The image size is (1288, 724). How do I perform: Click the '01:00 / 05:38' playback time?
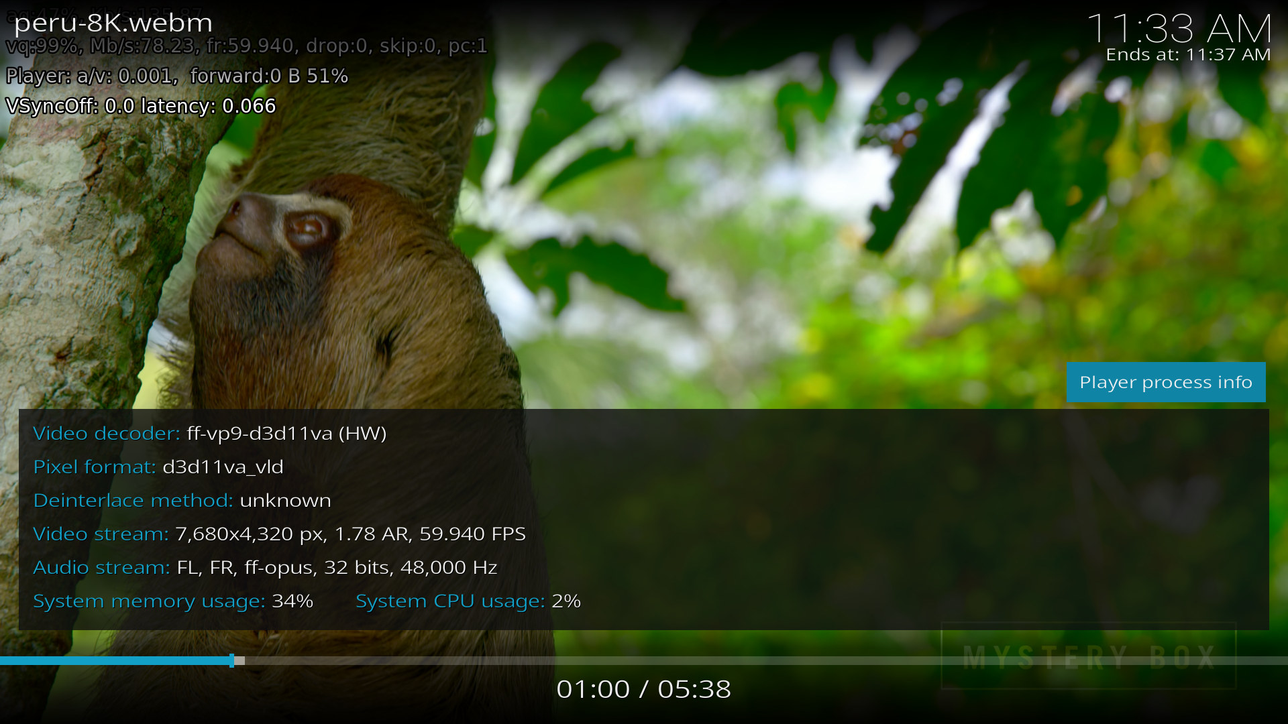click(644, 689)
